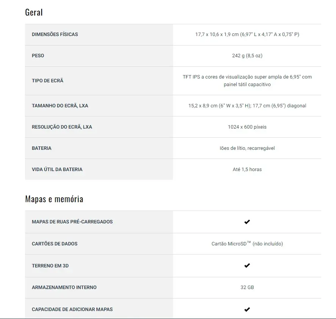The height and width of the screenshot is (319, 336).
Task: Click the Bateria row label
Action: click(42, 148)
